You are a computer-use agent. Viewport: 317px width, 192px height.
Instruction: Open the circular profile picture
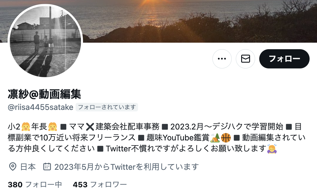click(45, 41)
